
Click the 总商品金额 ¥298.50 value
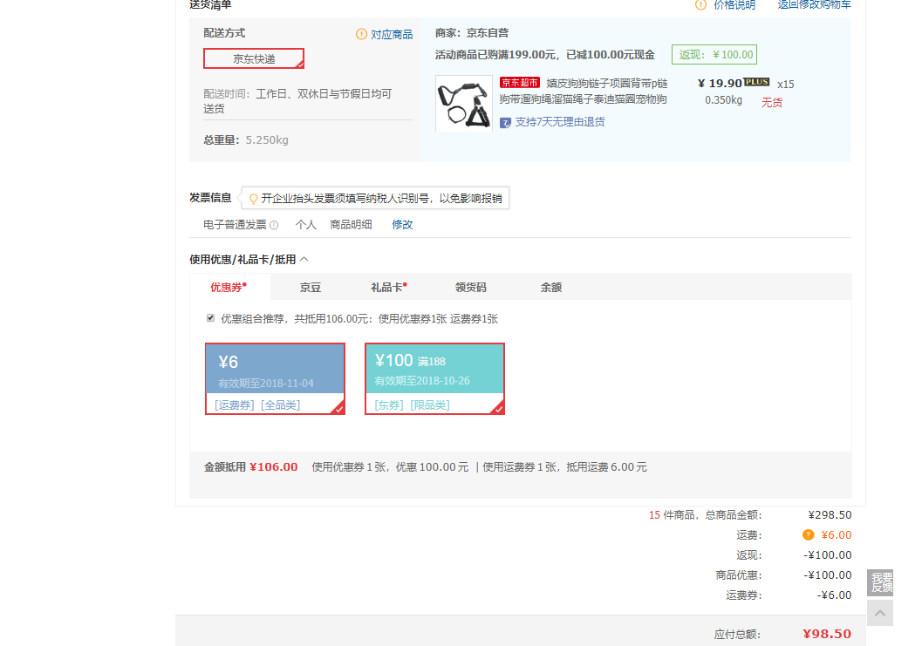[x=830, y=515]
